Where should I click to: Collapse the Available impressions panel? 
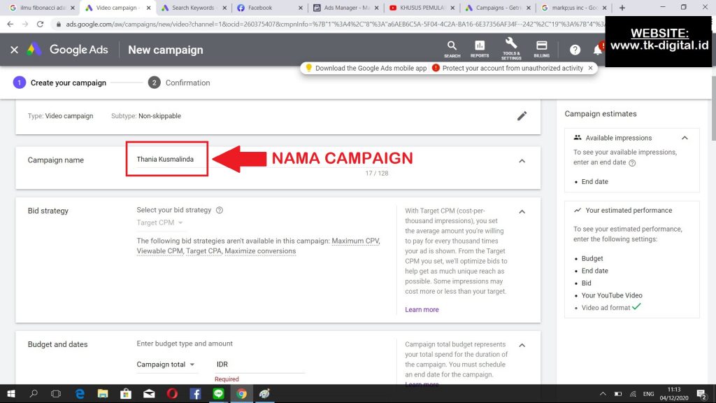point(685,138)
